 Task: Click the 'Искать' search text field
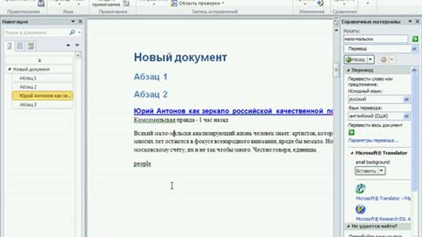376,39
